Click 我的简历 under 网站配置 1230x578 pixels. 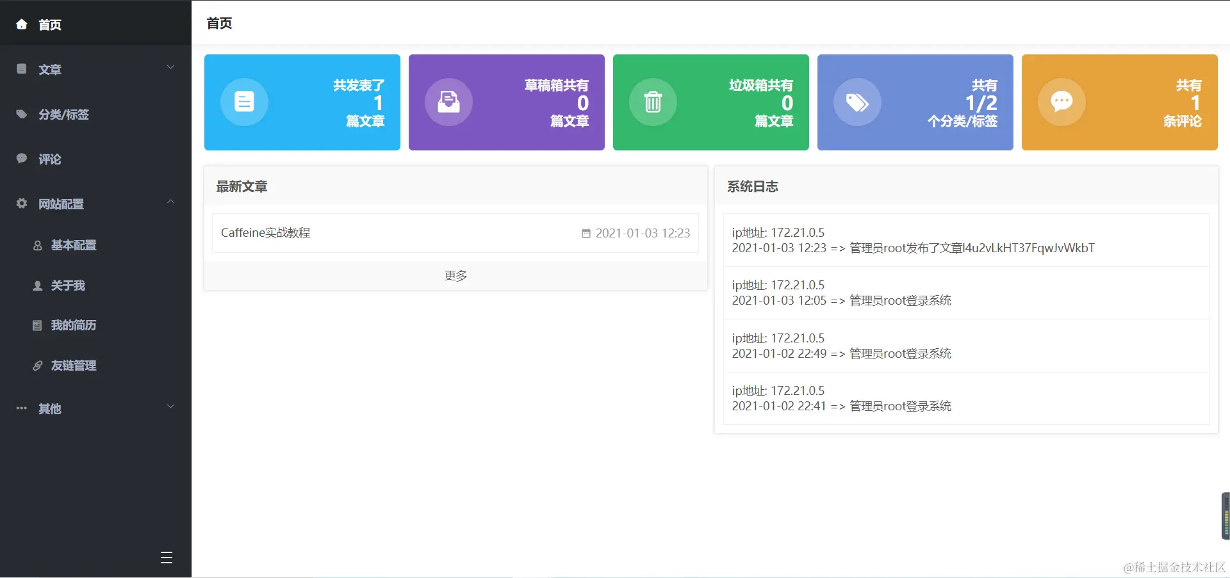click(72, 325)
